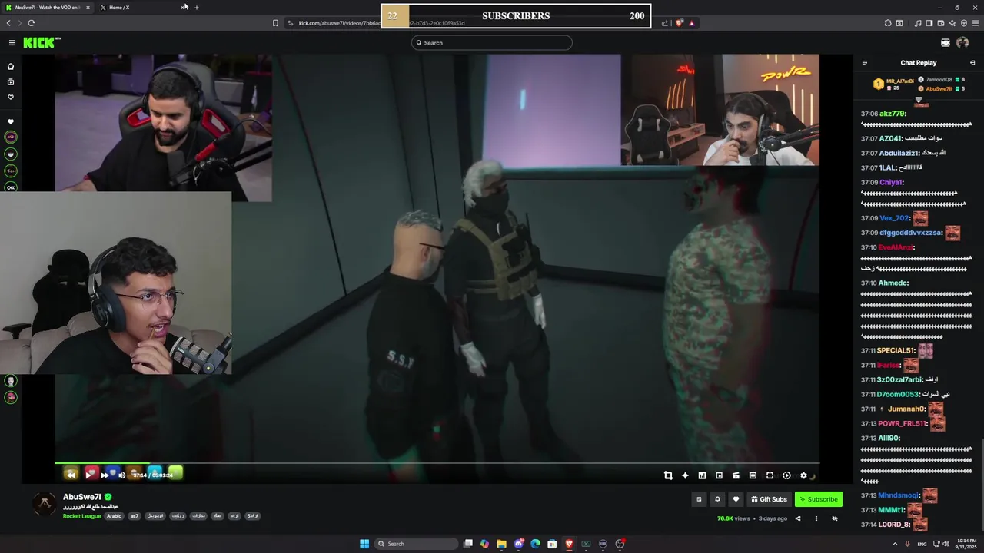Seek using the video progress bar
The image size is (984, 553).
(x=437, y=463)
